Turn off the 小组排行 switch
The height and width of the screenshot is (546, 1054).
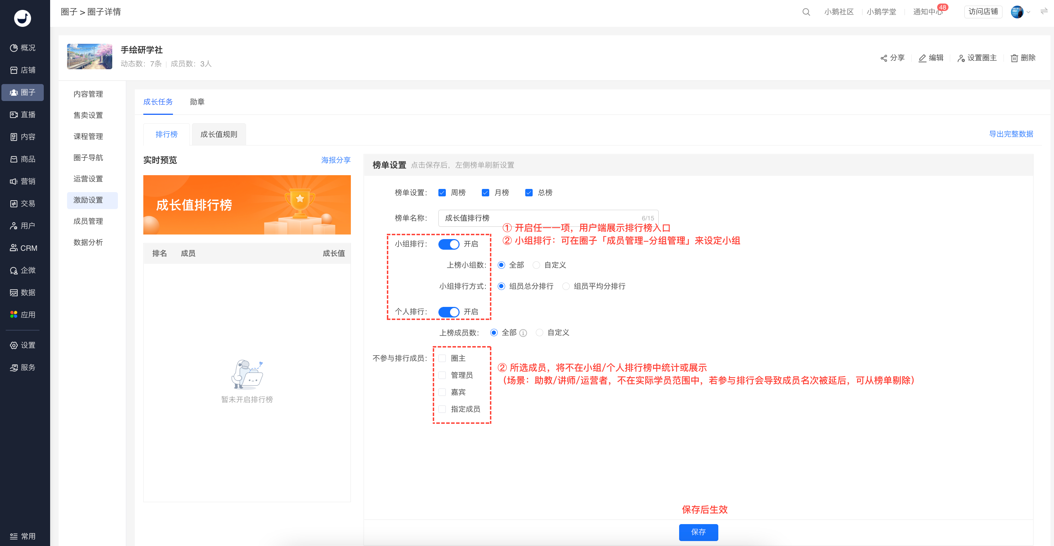pos(448,244)
